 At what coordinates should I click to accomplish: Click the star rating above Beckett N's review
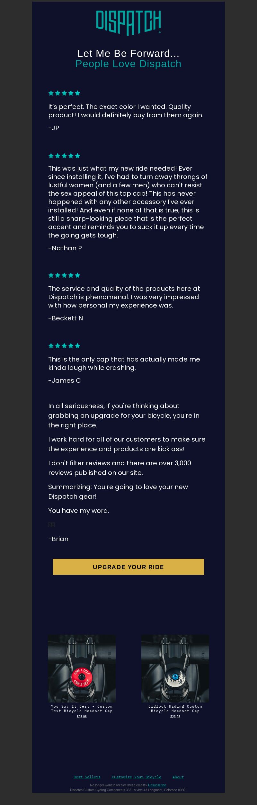[64, 275]
